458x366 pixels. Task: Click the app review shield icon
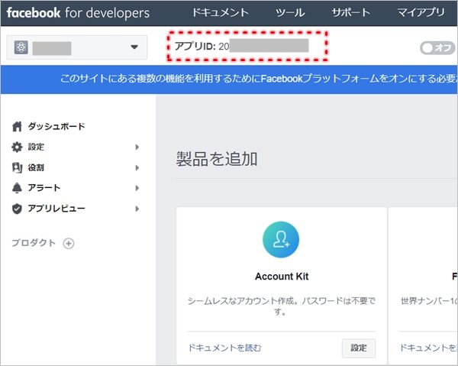click(17, 209)
